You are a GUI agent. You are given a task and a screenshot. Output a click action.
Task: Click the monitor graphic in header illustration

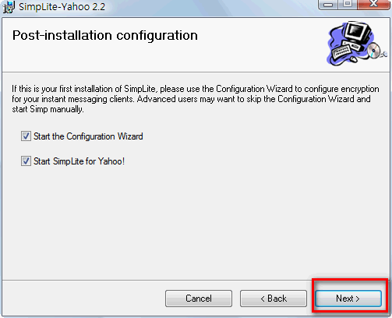[x=358, y=34]
